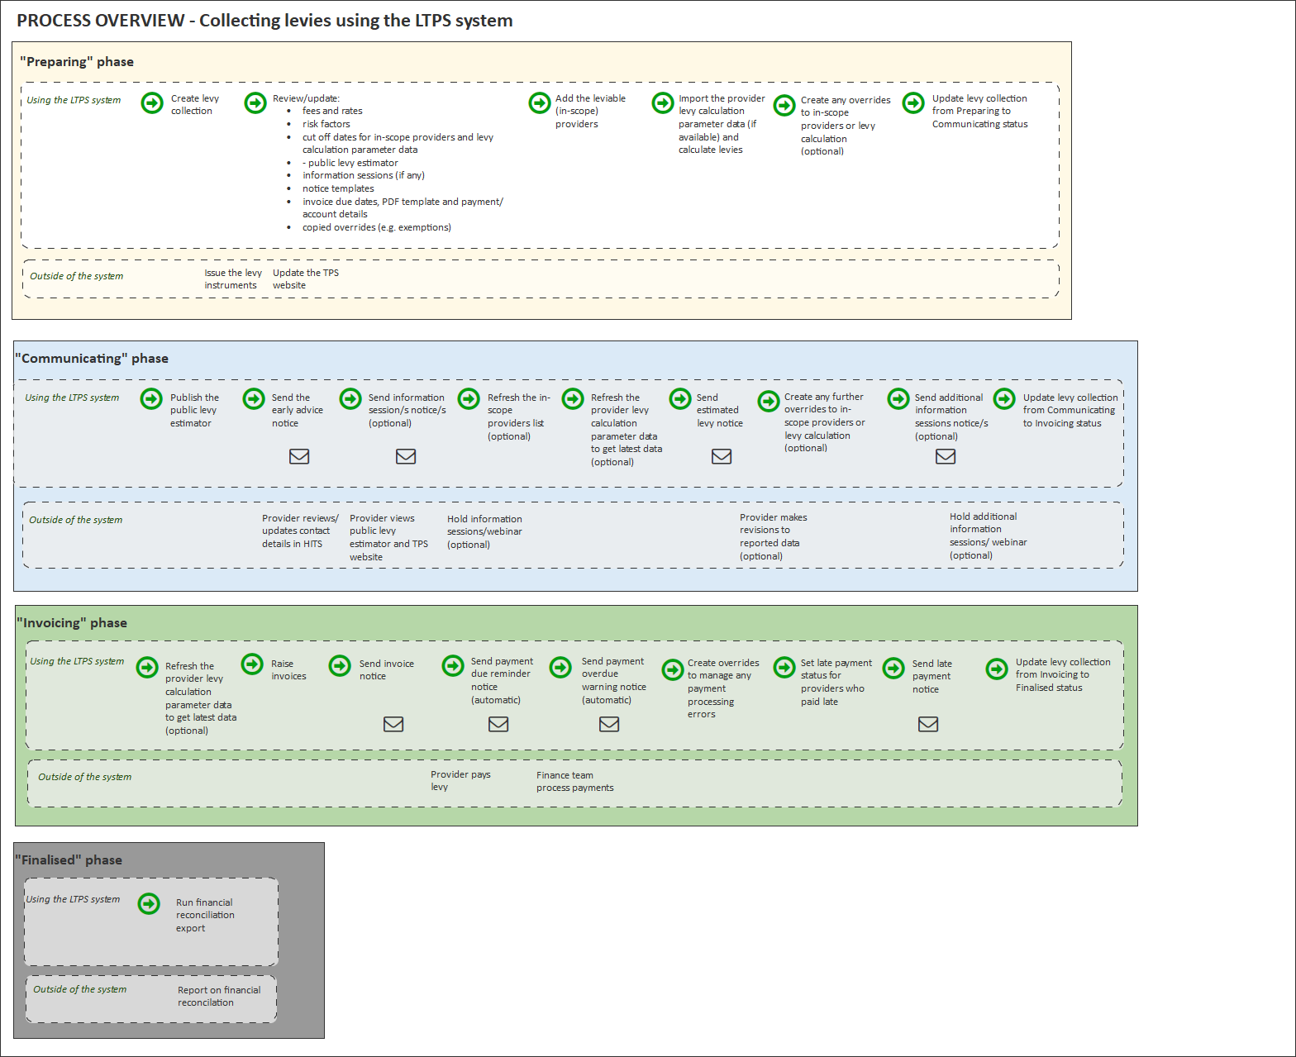Click arrow icon beside Create any overrides to in-scope
The image size is (1296, 1057).
coord(784,105)
